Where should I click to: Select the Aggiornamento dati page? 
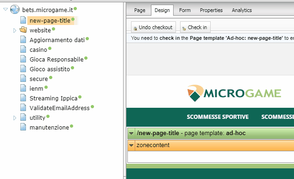57,40
